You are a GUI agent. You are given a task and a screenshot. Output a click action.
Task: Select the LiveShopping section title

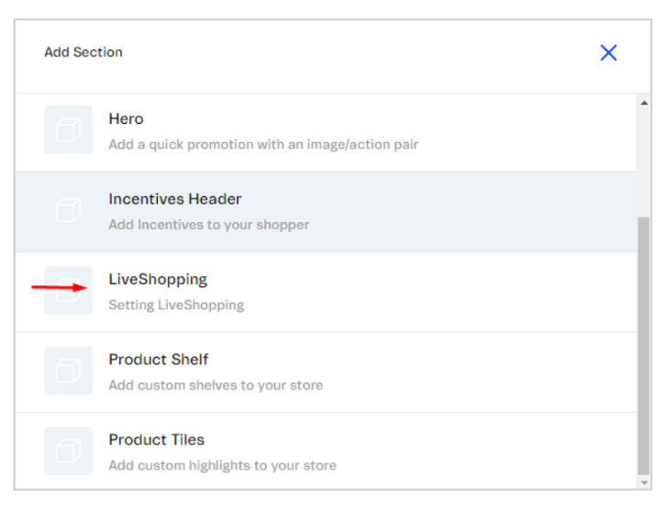click(158, 279)
